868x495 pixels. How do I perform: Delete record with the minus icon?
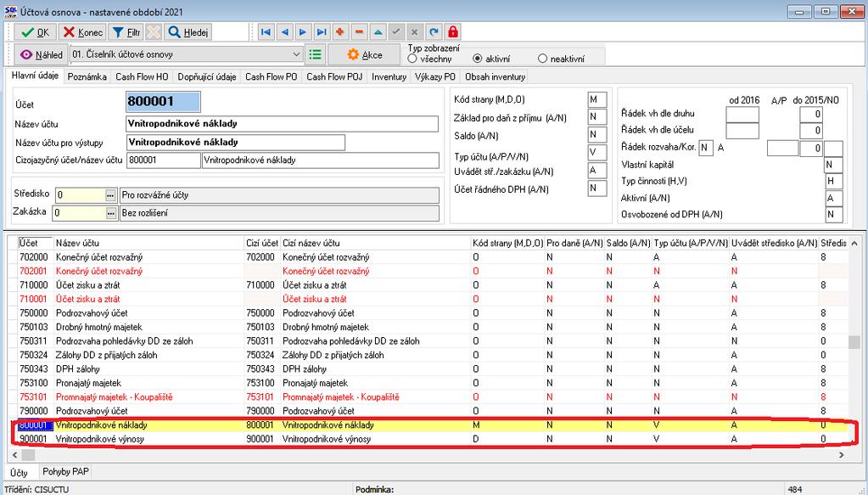(359, 32)
